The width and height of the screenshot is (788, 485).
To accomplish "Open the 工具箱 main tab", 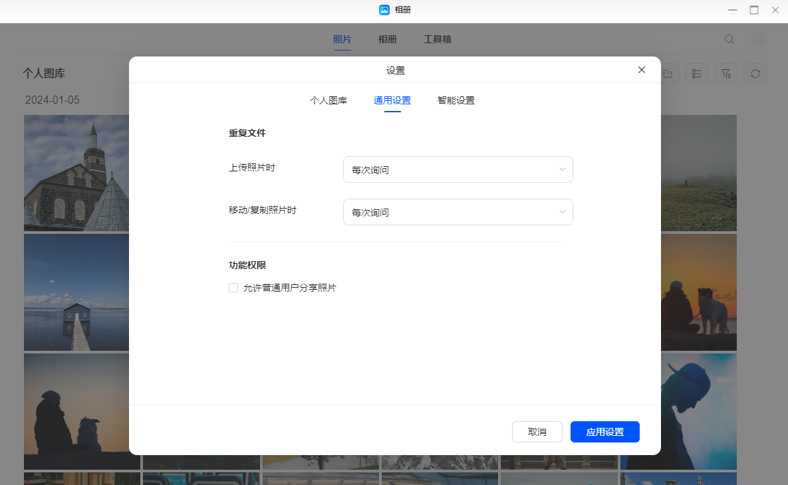I will click(437, 39).
